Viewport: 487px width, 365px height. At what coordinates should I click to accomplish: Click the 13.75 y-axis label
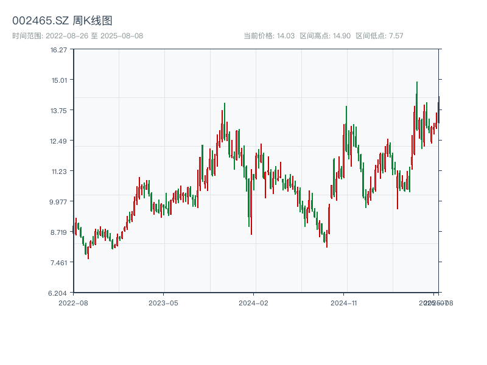tap(59, 111)
